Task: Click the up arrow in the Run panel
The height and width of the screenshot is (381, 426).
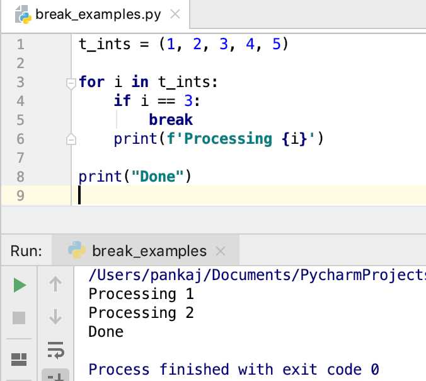Action: click(x=55, y=284)
